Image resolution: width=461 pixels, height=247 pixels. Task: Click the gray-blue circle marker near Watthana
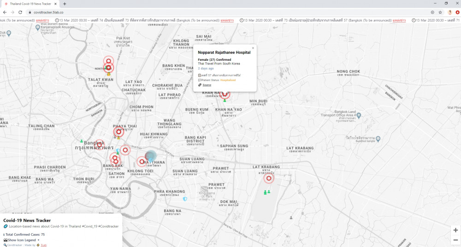point(151,156)
